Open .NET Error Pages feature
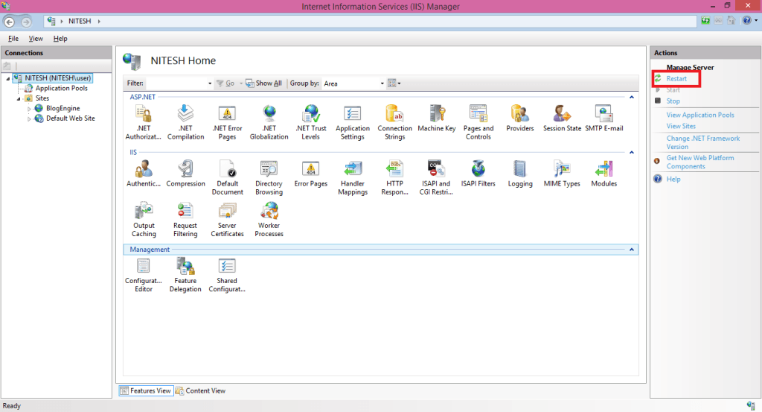Image resolution: width=762 pixels, height=412 pixels. pyautogui.click(x=227, y=123)
